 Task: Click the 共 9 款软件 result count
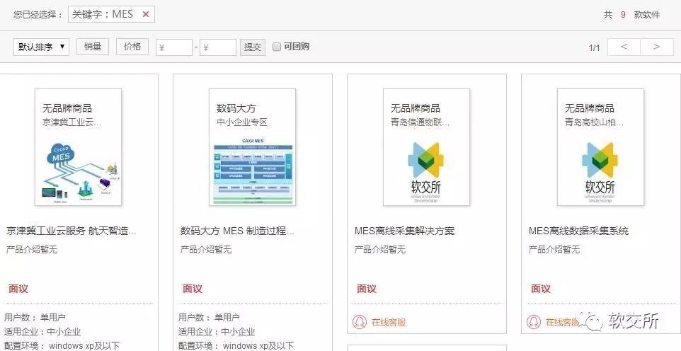coord(631,15)
